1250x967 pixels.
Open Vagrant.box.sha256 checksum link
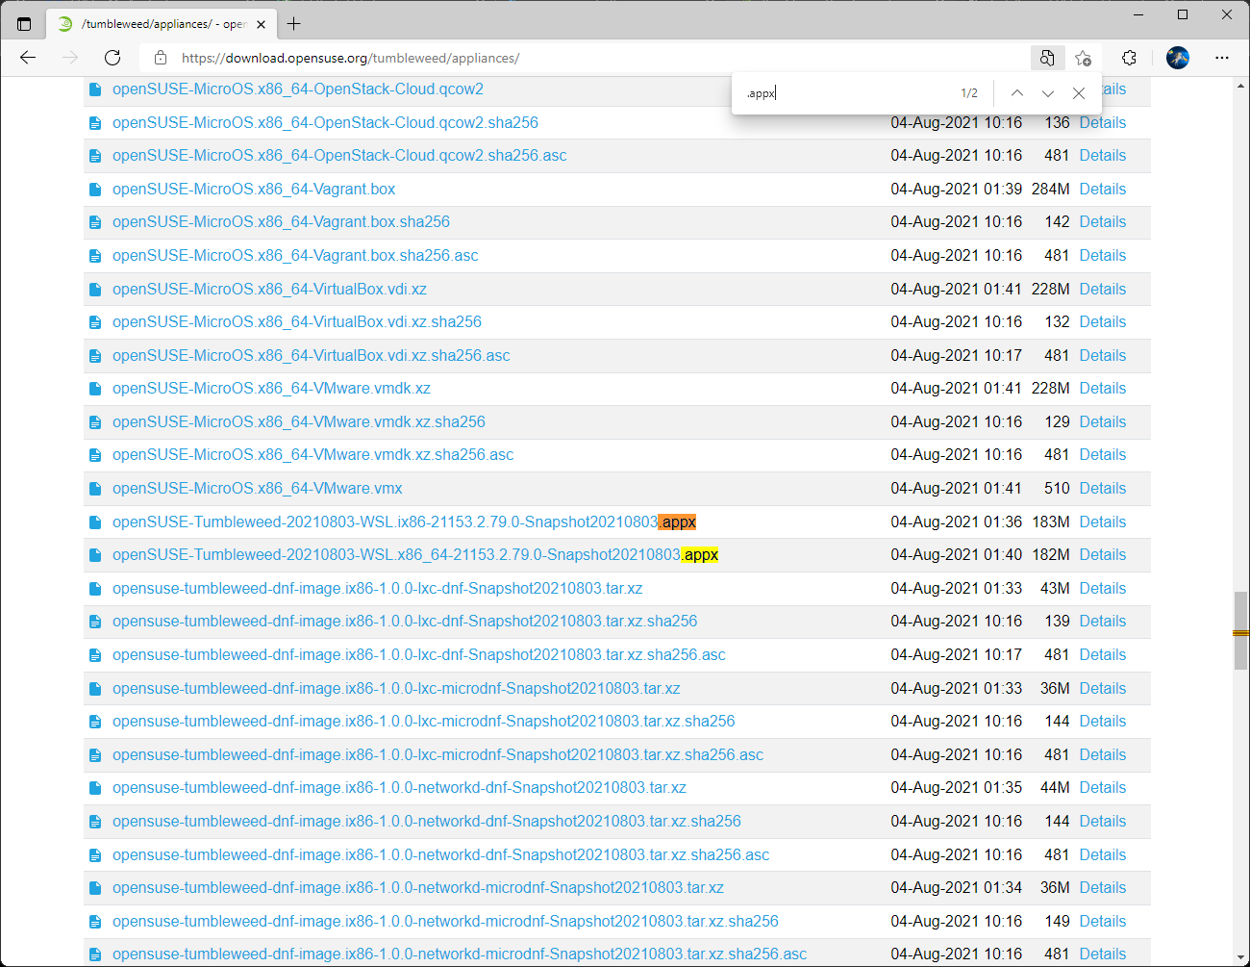(x=281, y=221)
